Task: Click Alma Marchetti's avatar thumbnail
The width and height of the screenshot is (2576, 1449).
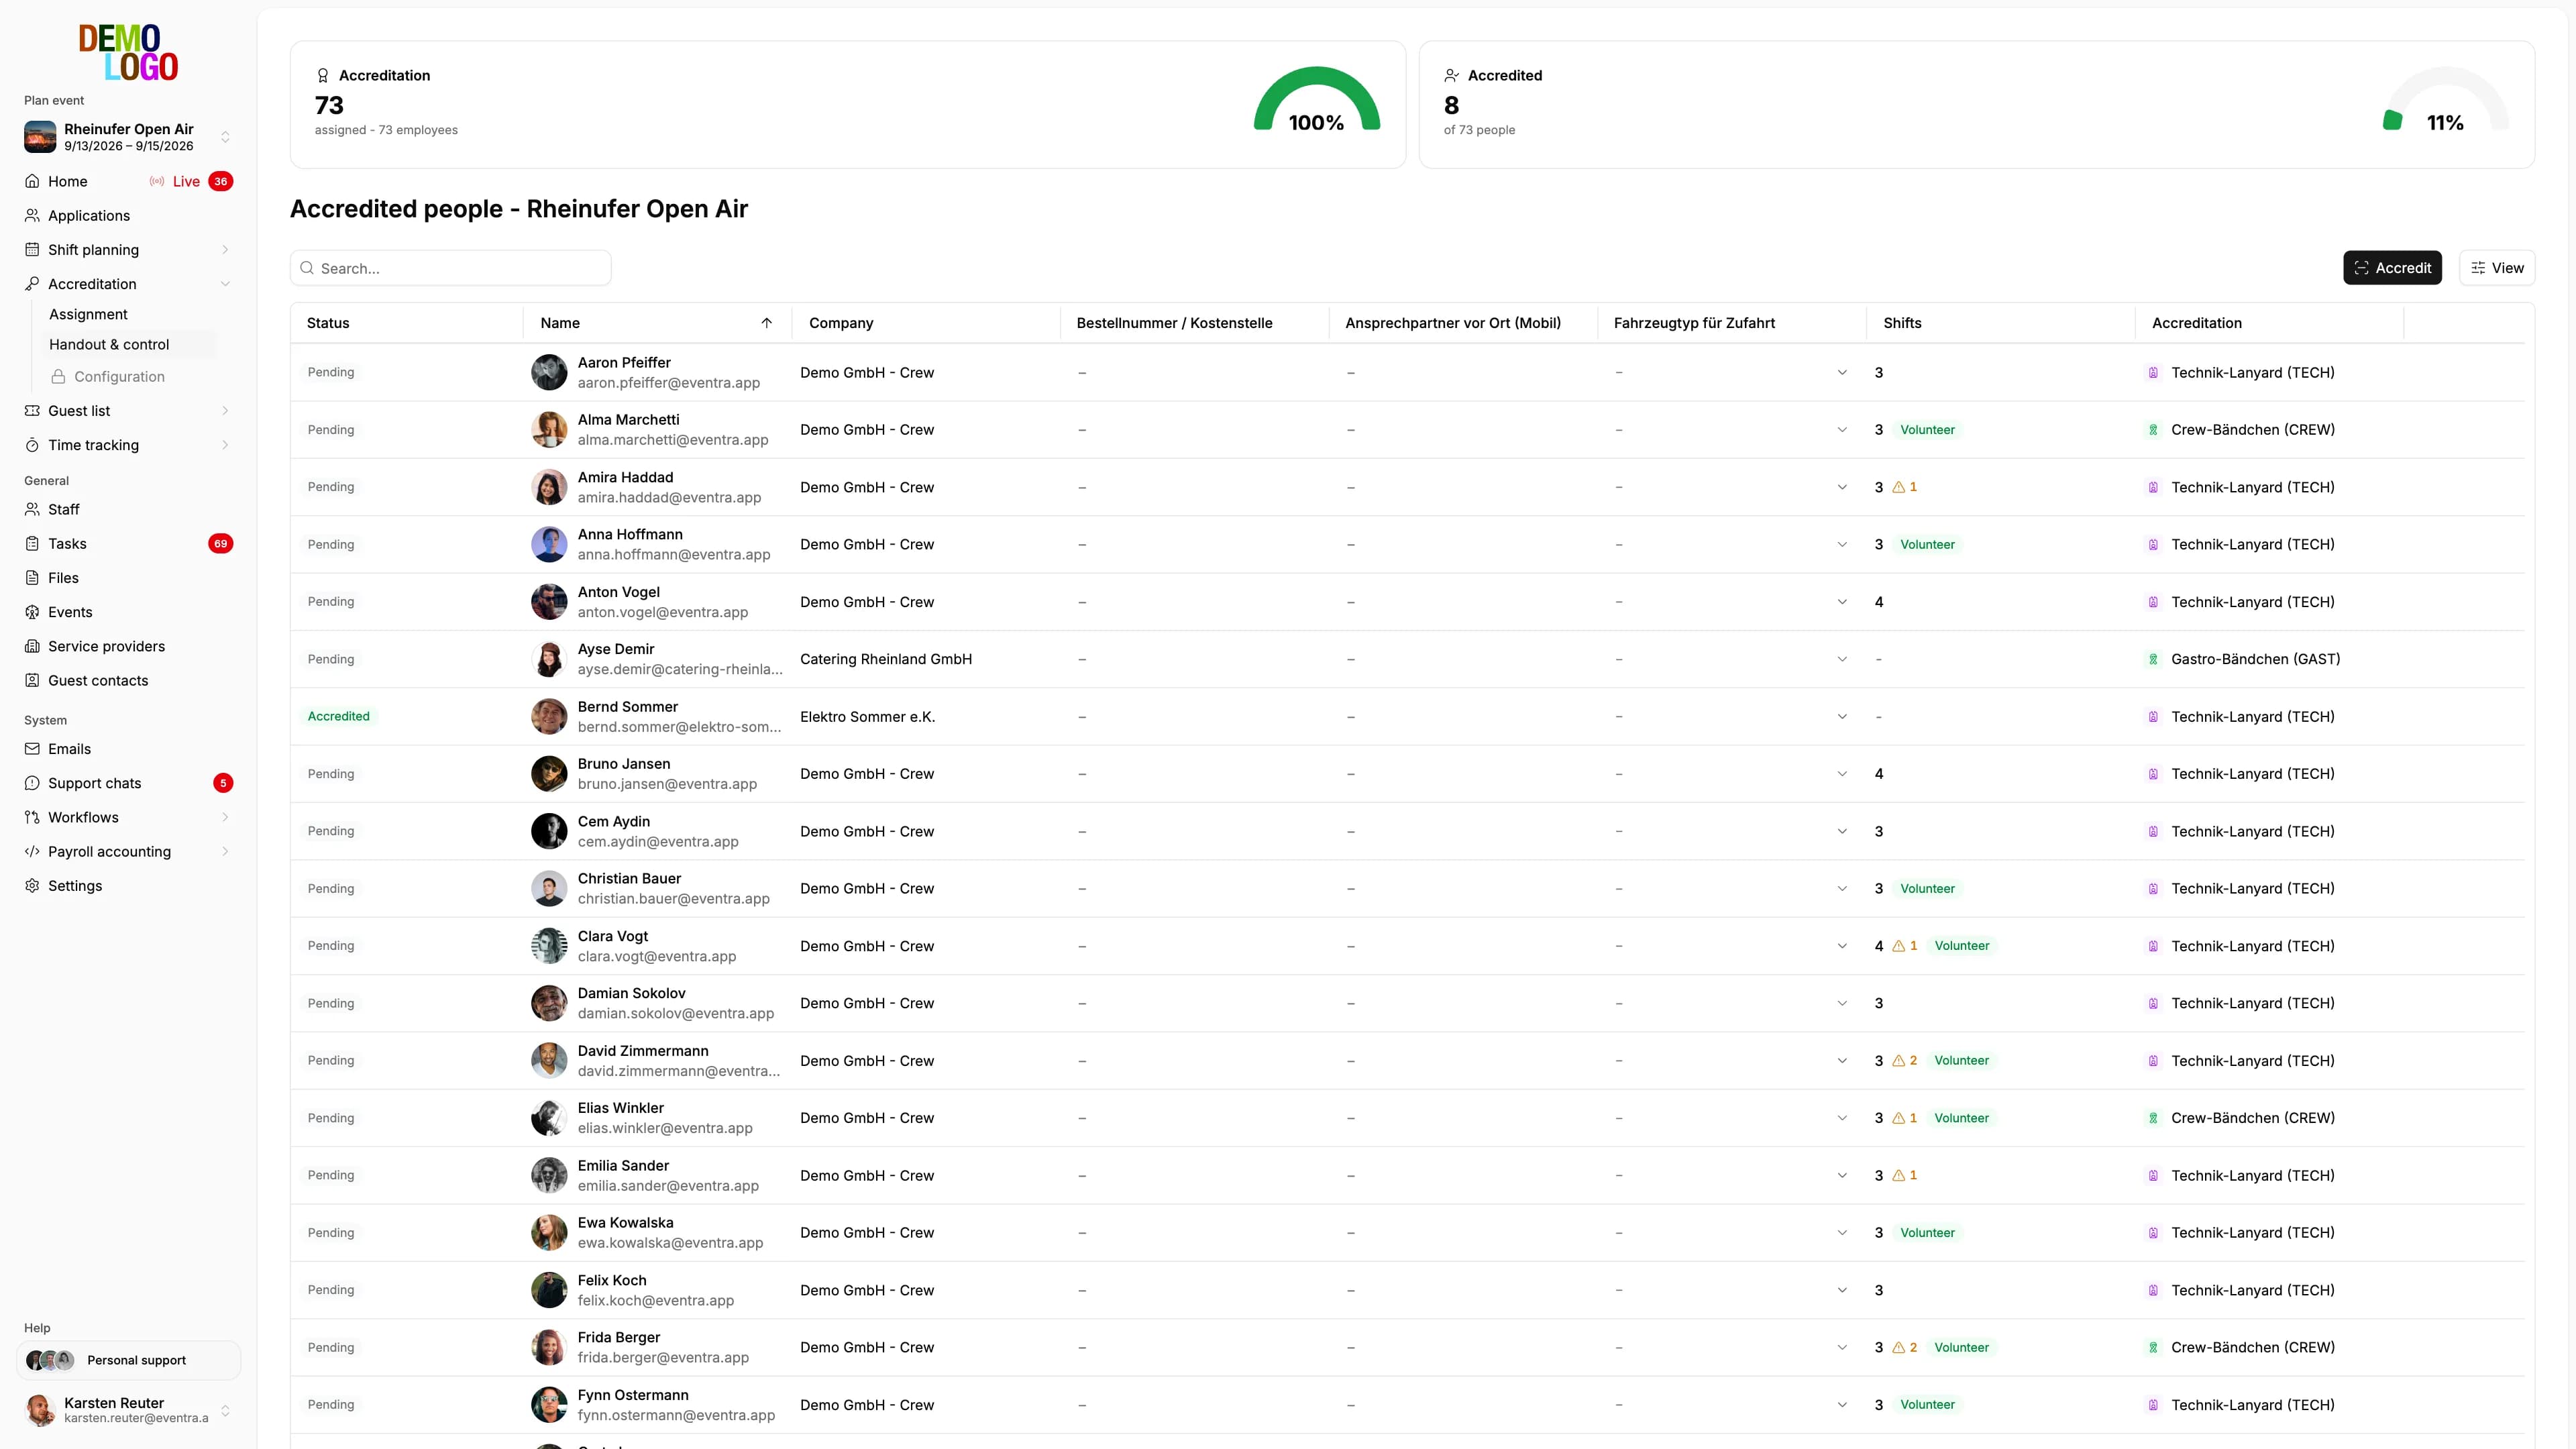Action: [549, 429]
